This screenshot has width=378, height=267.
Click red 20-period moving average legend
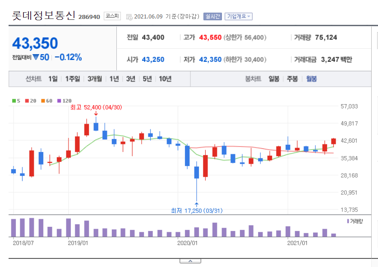(31, 101)
